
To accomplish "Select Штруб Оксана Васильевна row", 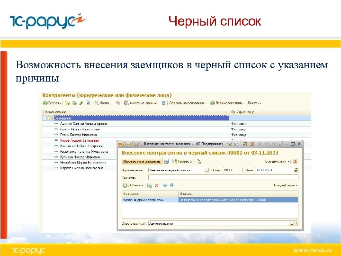I will tap(81, 168).
